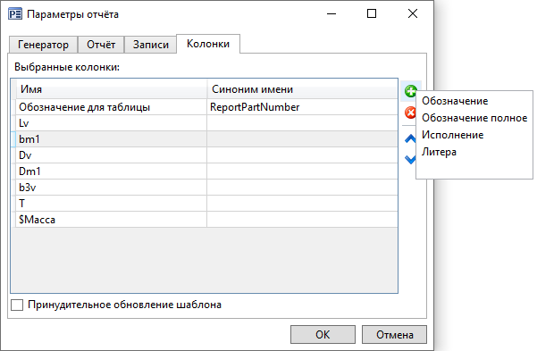Click the synonym cell of the Lv row
The width and height of the screenshot is (537, 351).
tap(302, 123)
